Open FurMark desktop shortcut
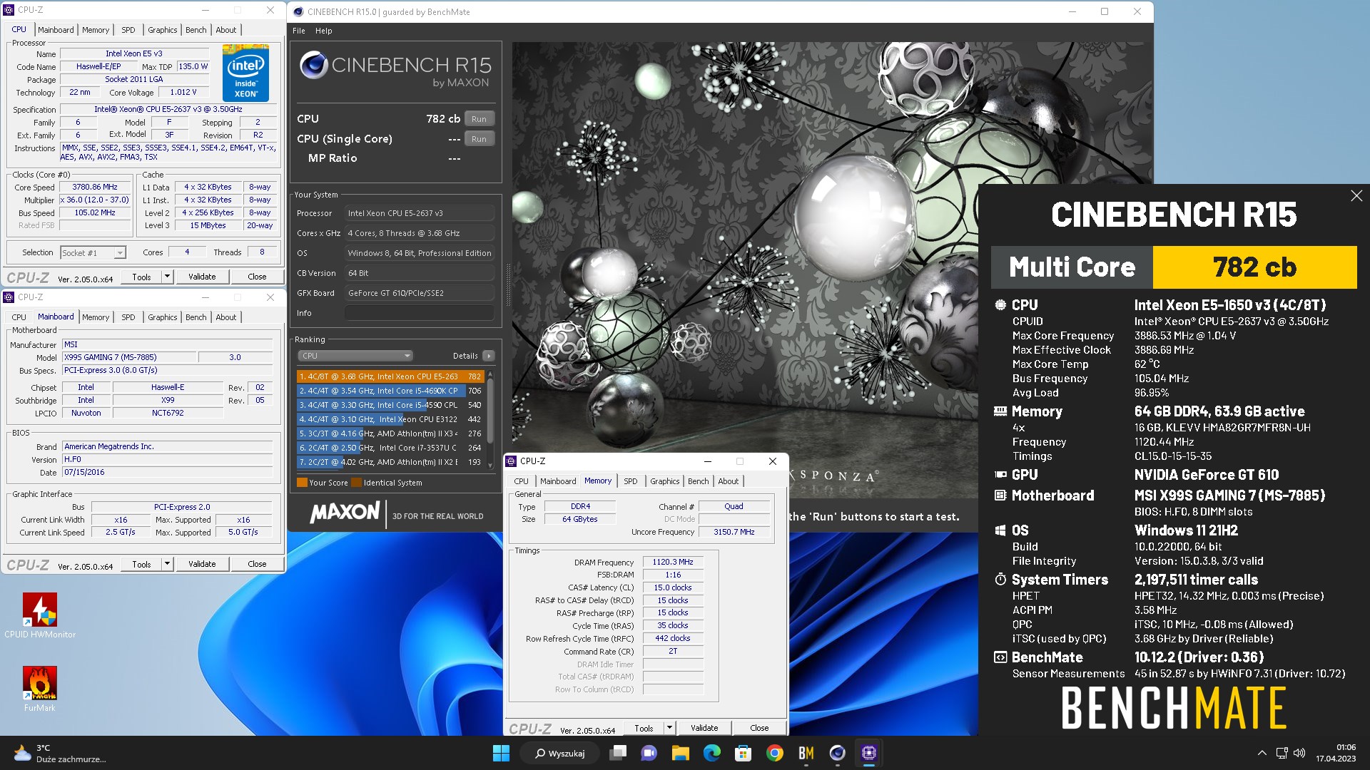Screen dimensions: 1370x770 click(x=40, y=689)
